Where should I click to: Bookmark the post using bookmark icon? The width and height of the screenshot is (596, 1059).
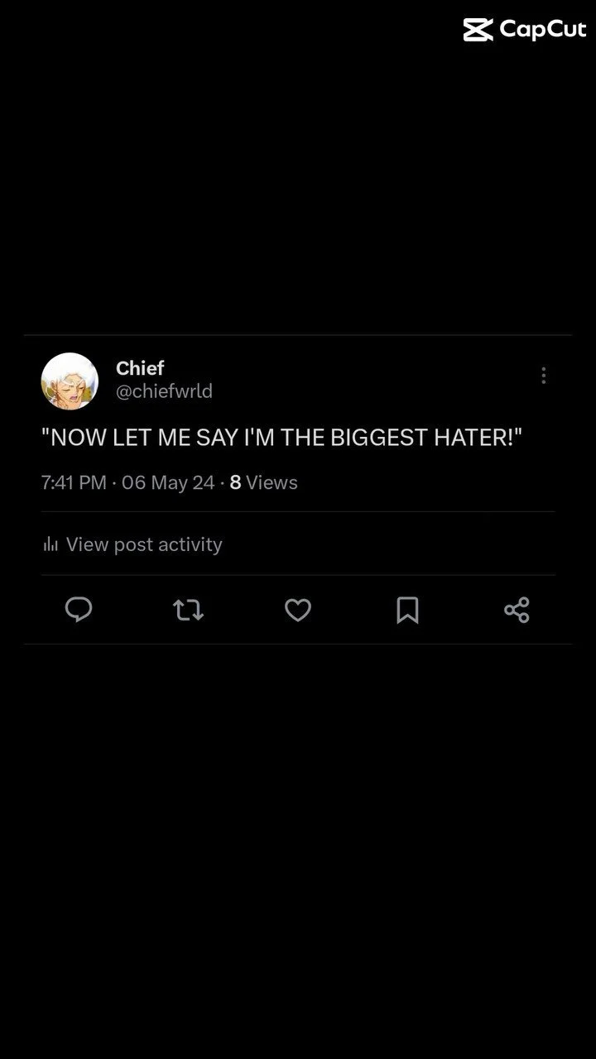[x=407, y=611]
